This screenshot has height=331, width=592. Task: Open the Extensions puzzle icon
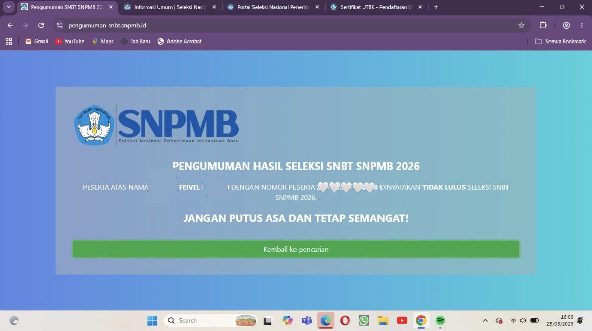(x=543, y=25)
